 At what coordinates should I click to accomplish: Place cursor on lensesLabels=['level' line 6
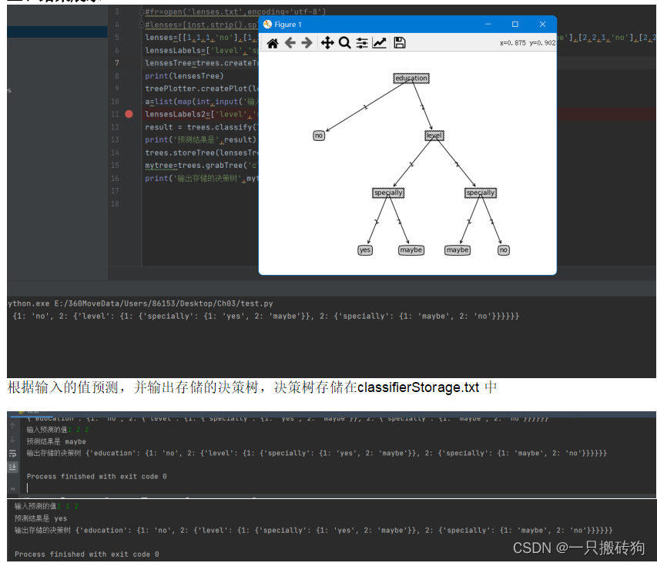coord(202,50)
